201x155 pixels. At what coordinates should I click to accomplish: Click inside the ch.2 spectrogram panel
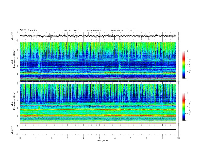[x=98, y=104]
